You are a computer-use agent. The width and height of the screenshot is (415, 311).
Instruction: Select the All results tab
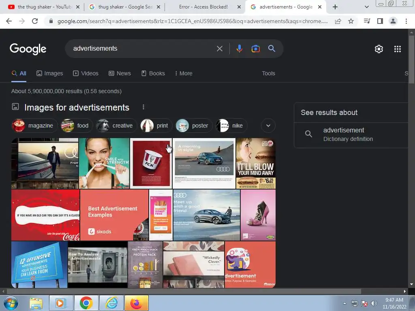[x=19, y=73]
